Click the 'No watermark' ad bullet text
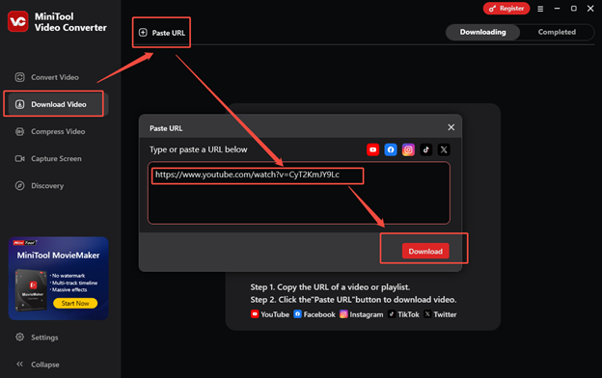 (68, 276)
